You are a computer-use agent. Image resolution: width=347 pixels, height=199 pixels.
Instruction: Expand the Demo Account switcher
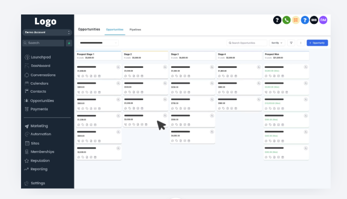click(x=47, y=32)
